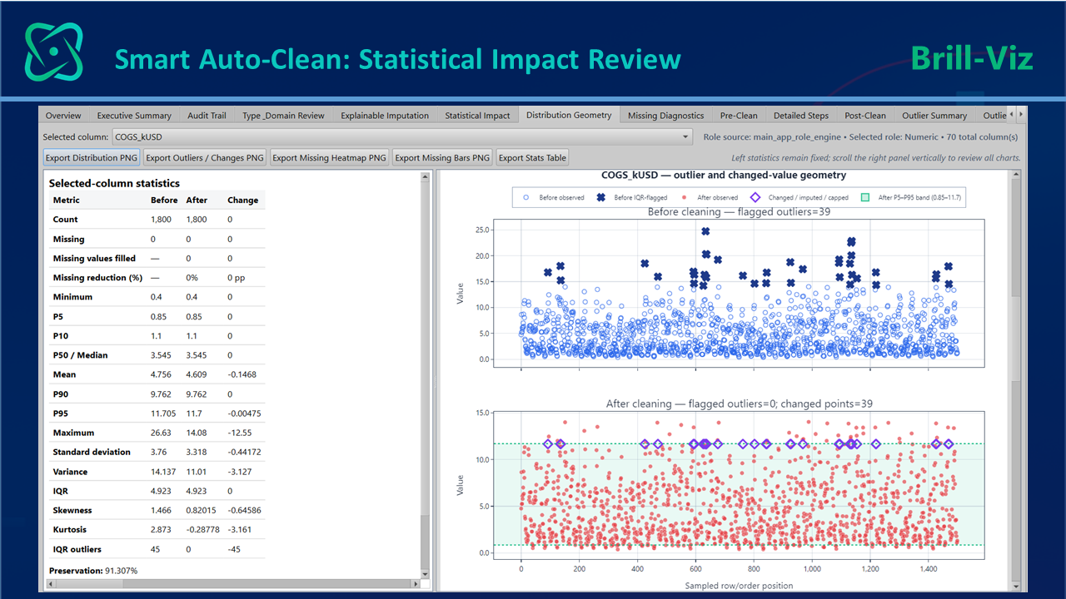Viewport: 1066px width, 599px height.
Task: Click the 'Change' column header
Action: click(242, 200)
